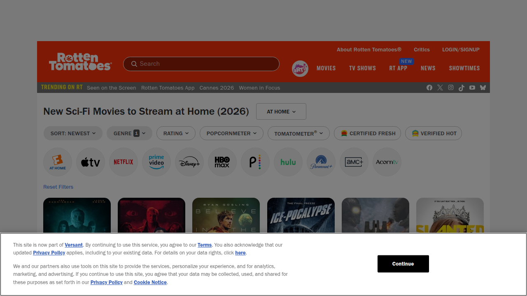Click the 'here' data rights link
The width and height of the screenshot is (527, 296).
click(240, 253)
